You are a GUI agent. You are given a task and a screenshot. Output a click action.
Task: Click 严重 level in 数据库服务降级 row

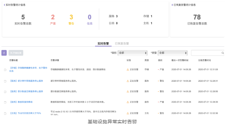pos(162,102)
